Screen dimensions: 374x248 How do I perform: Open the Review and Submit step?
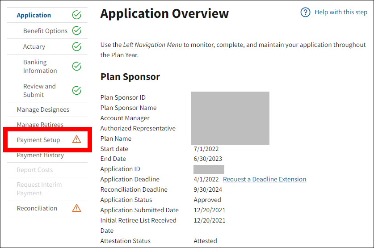[x=39, y=91]
